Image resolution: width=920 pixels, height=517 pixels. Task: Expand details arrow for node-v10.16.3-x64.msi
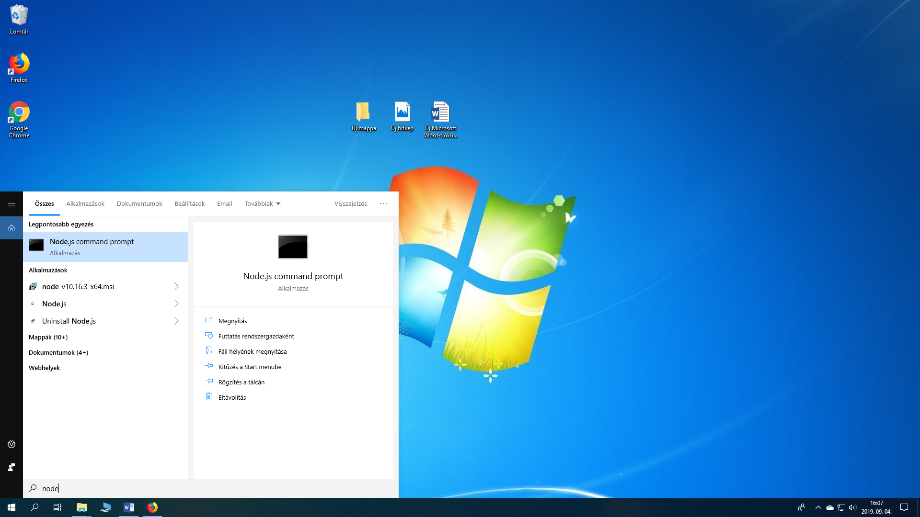pos(176,287)
